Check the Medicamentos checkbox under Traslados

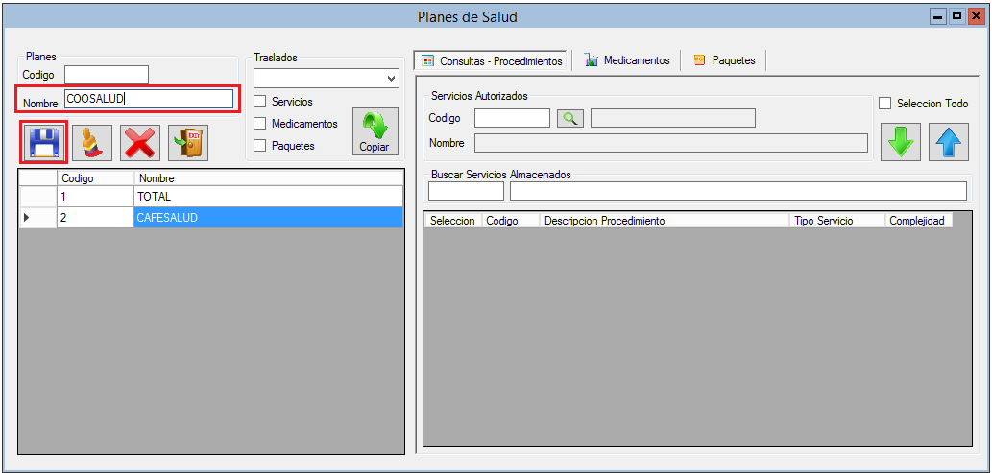click(260, 124)
